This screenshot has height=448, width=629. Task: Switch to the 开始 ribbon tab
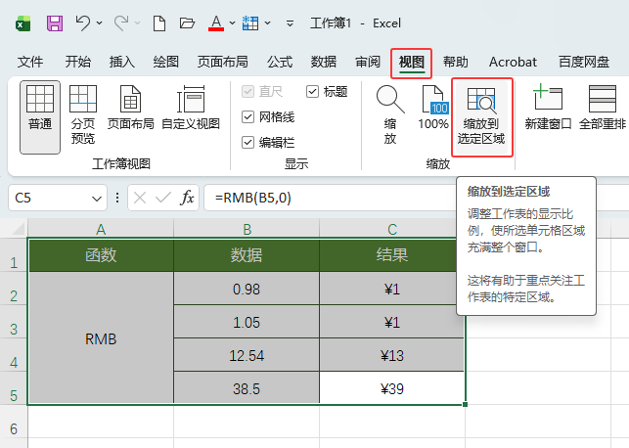78,62
